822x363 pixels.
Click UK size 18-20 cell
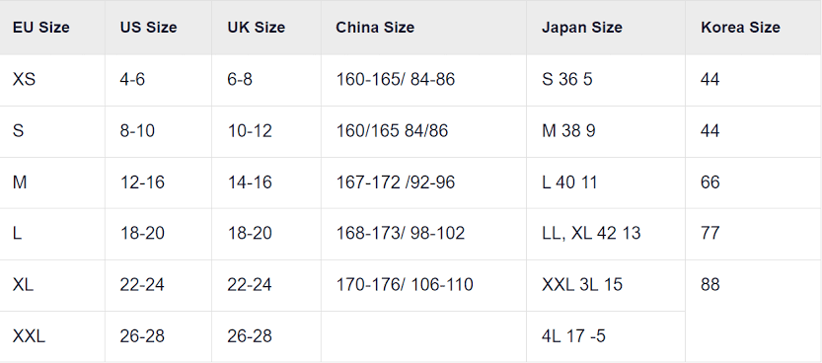[x=266, y=234]
